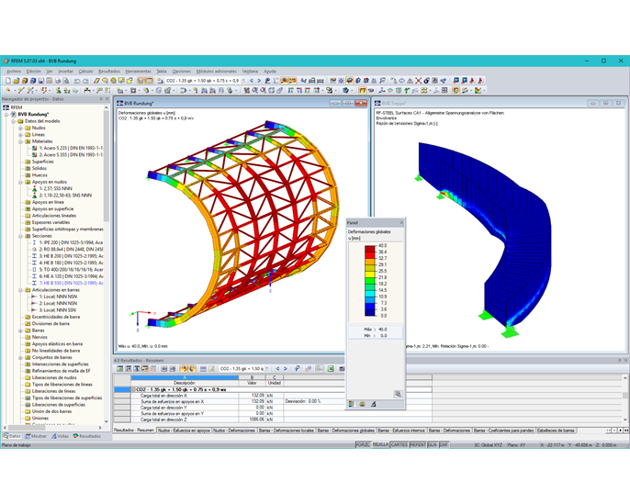
Task: Toggle REJILLA grid status button
Action: [x=380, y=445]
